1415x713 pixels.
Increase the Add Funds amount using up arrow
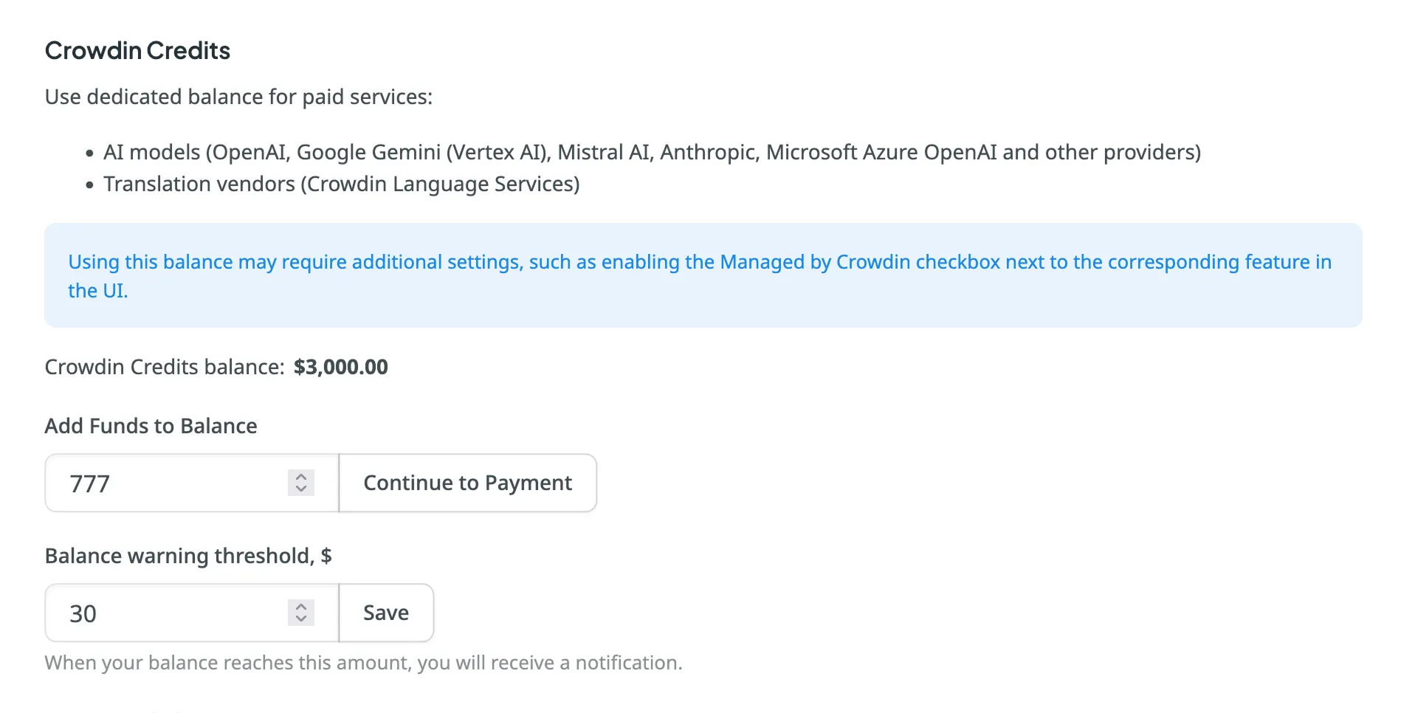[301, 477]
